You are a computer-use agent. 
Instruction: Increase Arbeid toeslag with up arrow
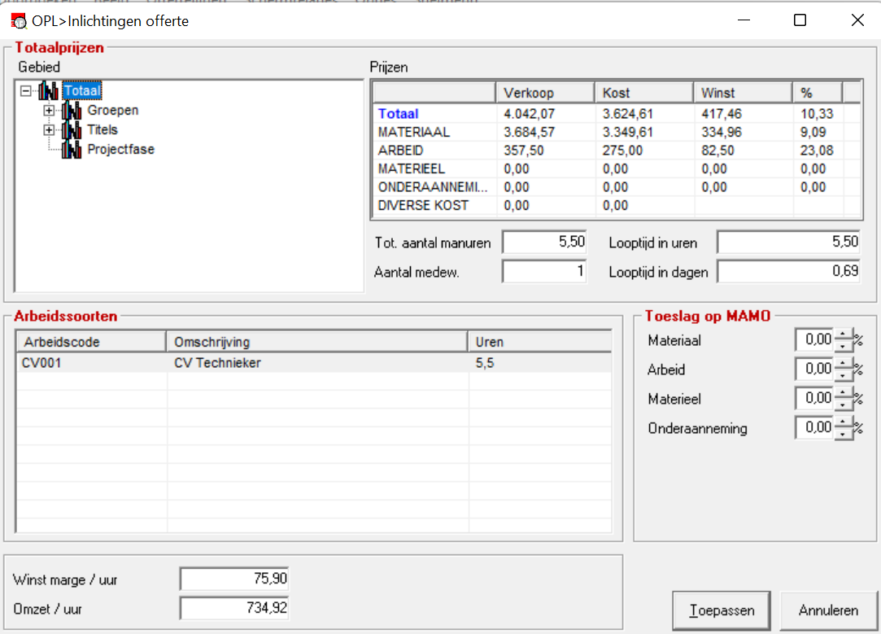click(843, 364)
